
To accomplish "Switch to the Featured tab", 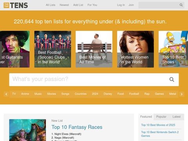I will [x=146, y=117].
